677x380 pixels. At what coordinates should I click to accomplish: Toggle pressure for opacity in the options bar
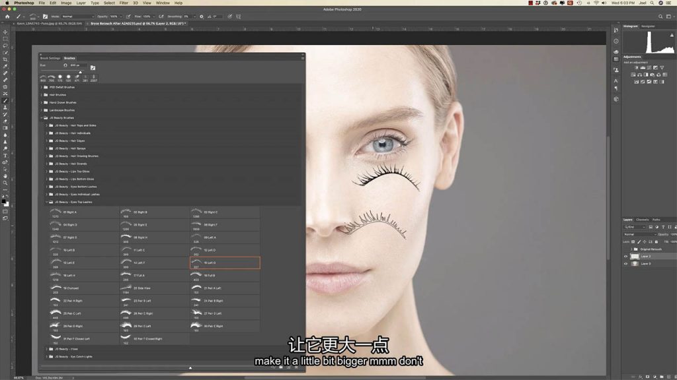128,16
